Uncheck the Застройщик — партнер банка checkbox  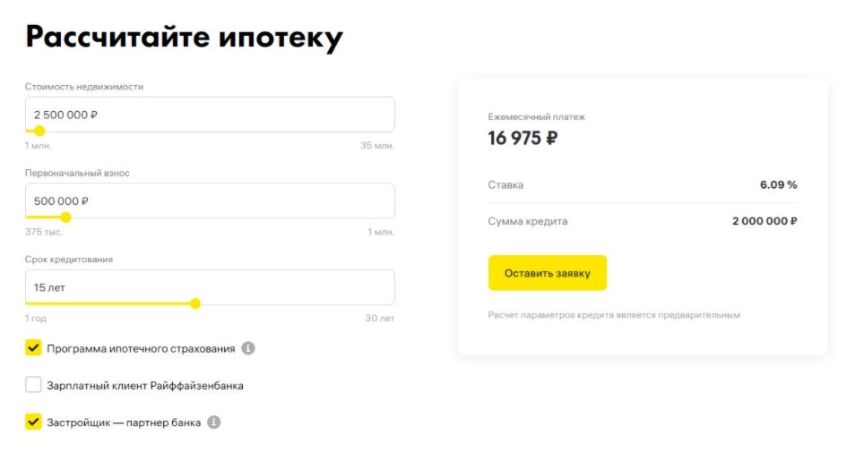(33, 422)
